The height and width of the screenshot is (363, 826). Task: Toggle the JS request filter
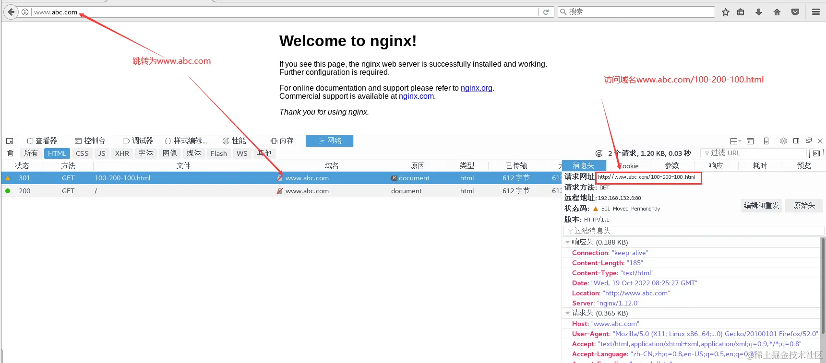tap(102, 153)
